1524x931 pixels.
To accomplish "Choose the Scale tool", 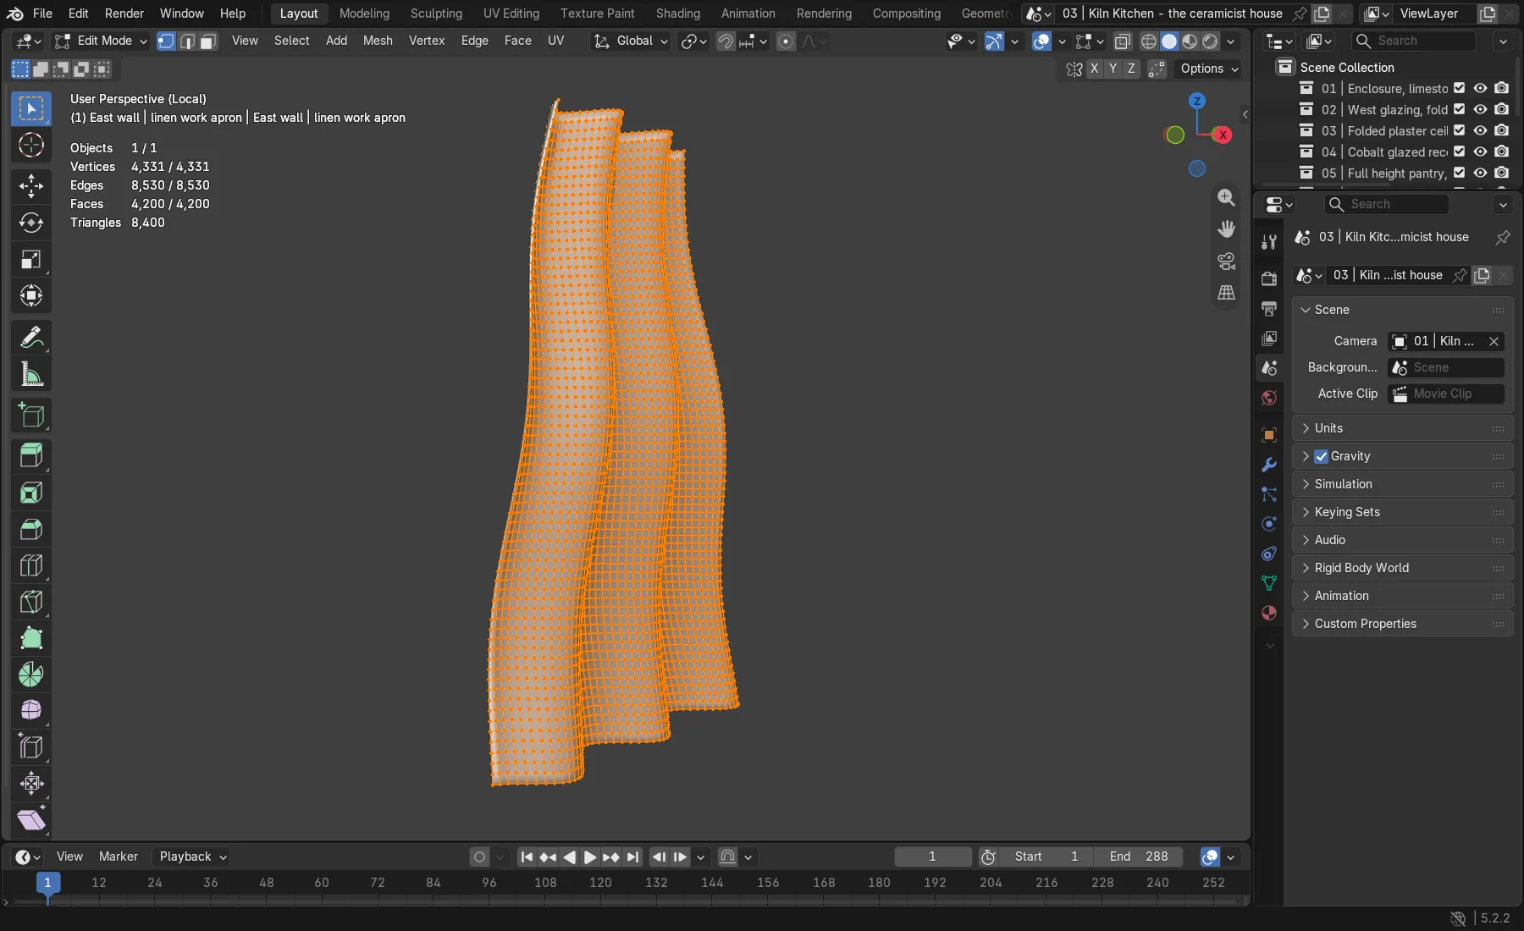I will [x=31, y=259].
